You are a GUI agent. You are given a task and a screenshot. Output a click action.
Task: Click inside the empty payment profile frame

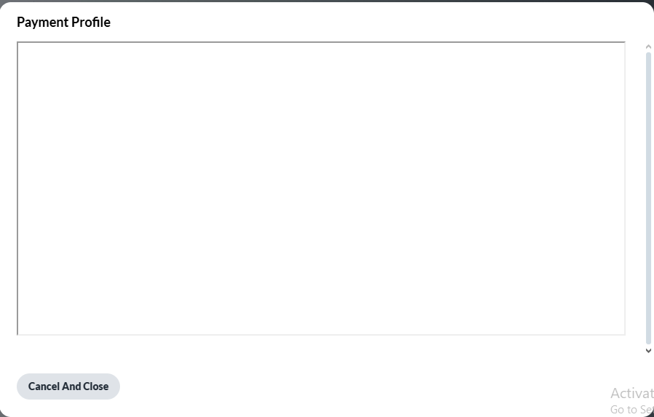[321, 189]
